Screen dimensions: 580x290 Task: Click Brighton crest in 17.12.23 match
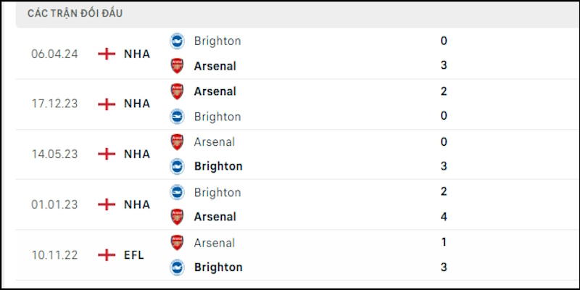(177, 116)
